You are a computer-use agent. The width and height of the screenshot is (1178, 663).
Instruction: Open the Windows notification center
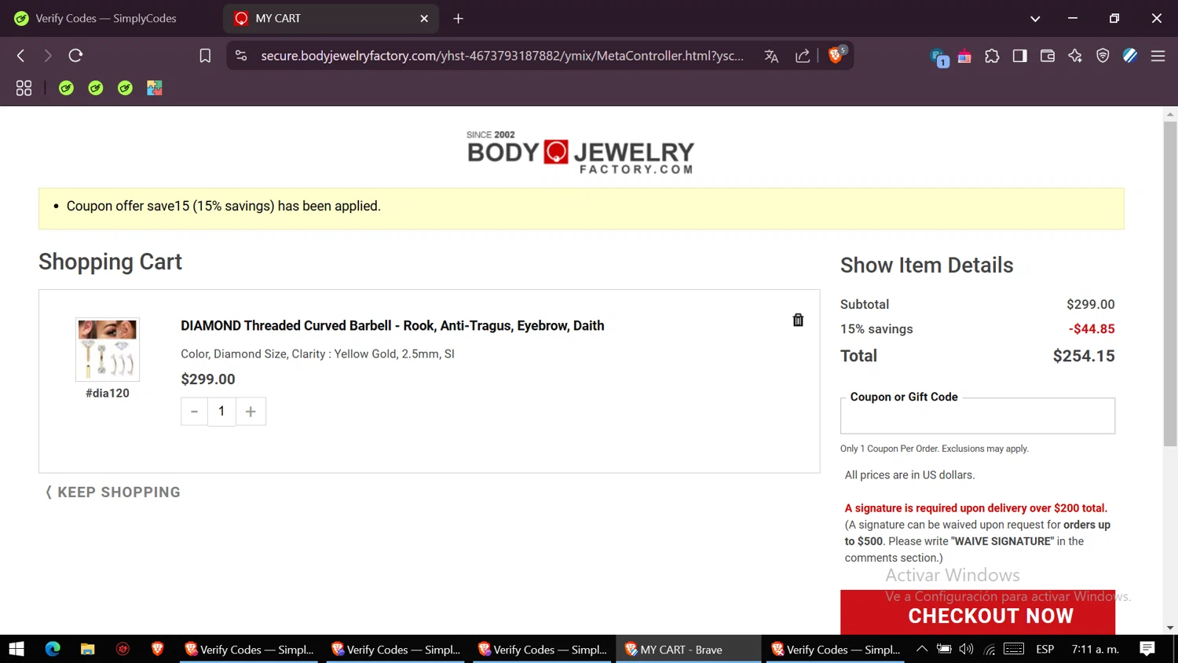coord(1147,649)
